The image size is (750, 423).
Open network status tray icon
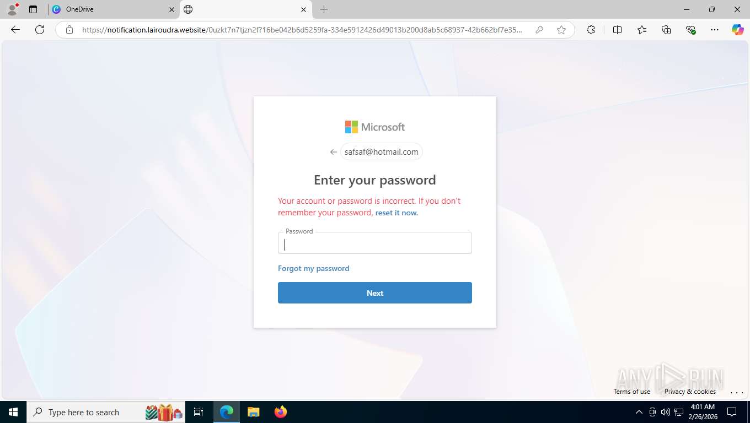(x=679, y=412)
